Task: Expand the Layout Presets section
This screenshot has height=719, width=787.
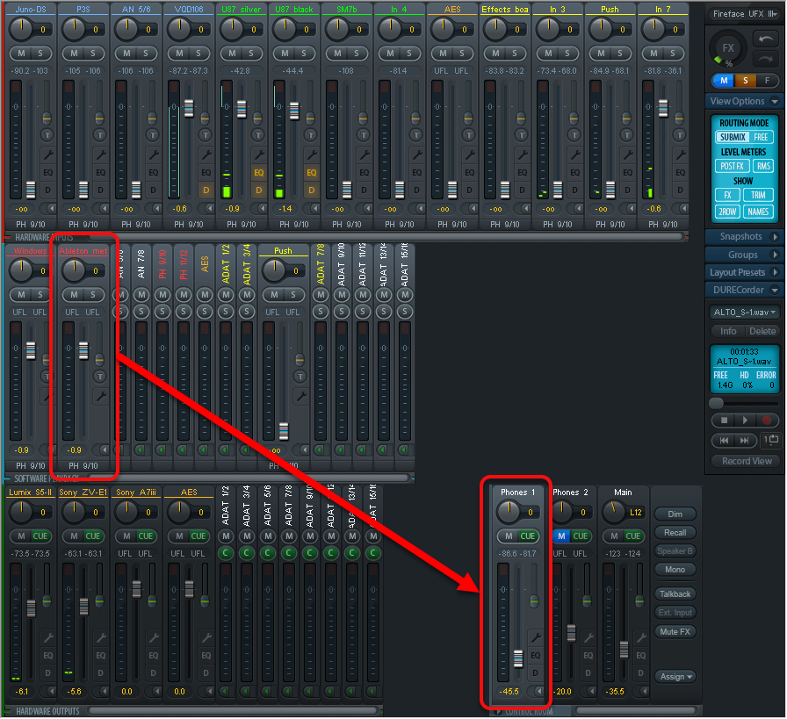Action: coord(744,272)
